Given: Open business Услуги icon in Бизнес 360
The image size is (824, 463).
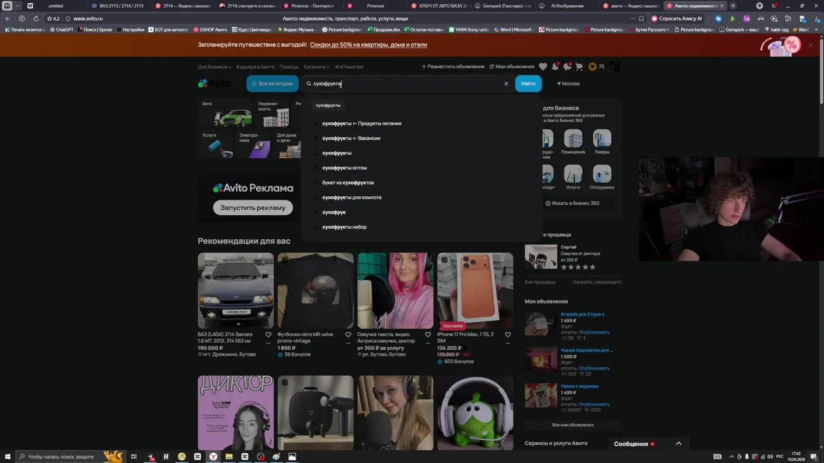Looking at the screenshot, I should pos(573,177).
